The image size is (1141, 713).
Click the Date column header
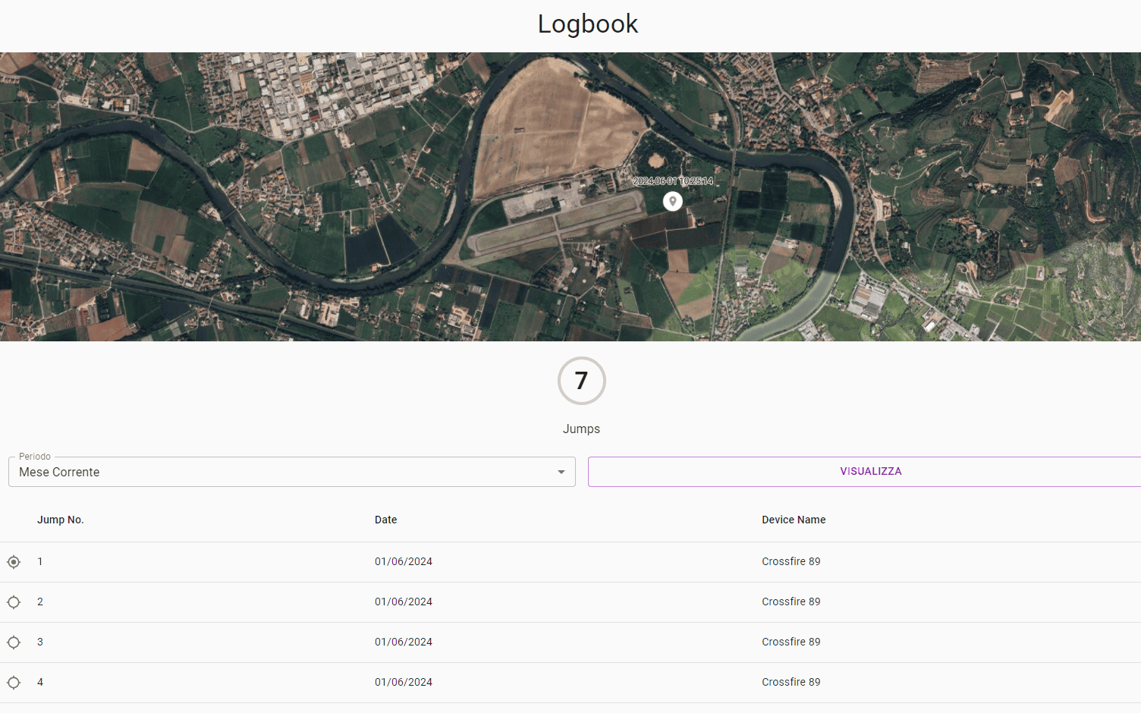click(x=385, y=520)
